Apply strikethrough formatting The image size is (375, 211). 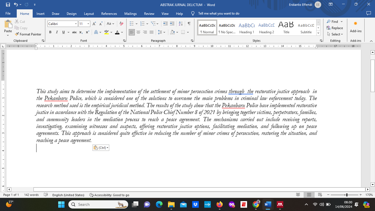74,32
